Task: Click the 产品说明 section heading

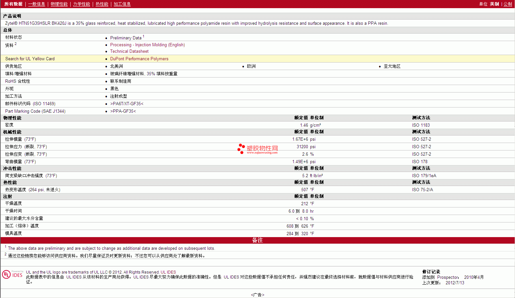Action: pos(12,16)
